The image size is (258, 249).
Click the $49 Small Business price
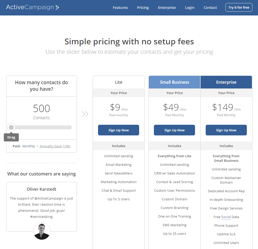pos(171,107)
